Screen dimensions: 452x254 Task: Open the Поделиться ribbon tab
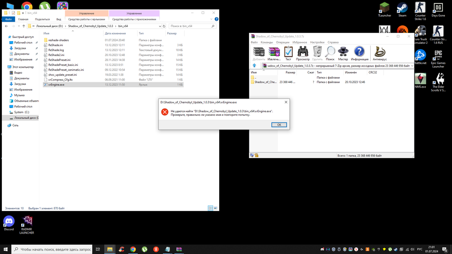point(42,19)
